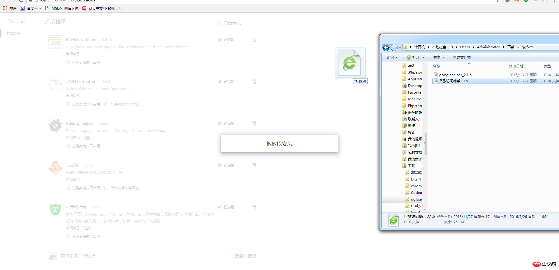The image size is (559, 270).
Task: Allow file URL access for JSON Formatter
Action: [106, 104]
